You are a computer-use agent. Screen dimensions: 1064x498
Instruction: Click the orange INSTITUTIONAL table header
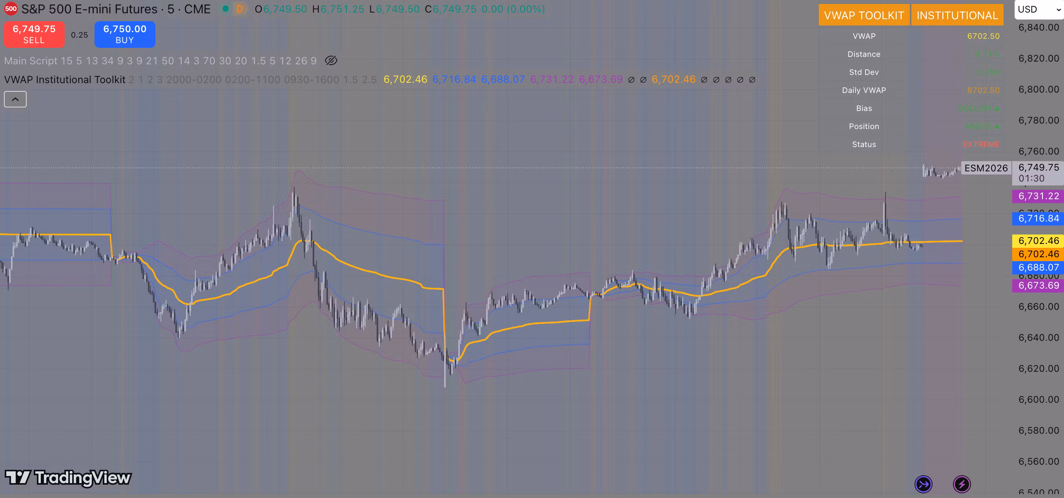[x=957, y=15]
